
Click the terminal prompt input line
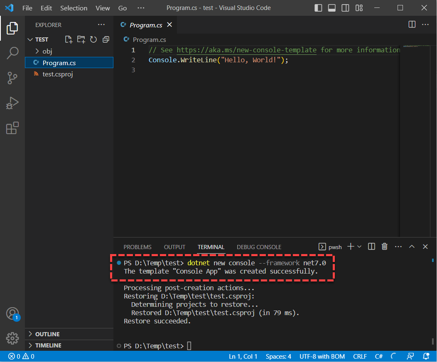pyautogui.click(x=189, y=346)
